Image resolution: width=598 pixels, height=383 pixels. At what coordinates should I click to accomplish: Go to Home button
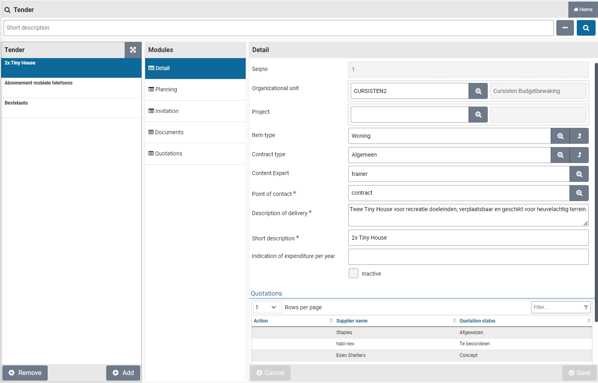[583, 10]
